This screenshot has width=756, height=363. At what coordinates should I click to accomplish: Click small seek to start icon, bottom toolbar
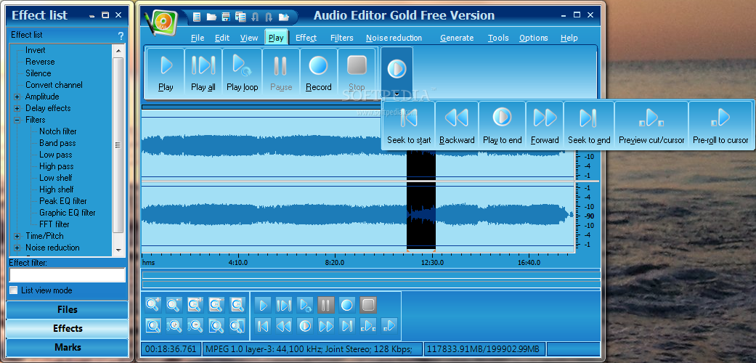263,326
